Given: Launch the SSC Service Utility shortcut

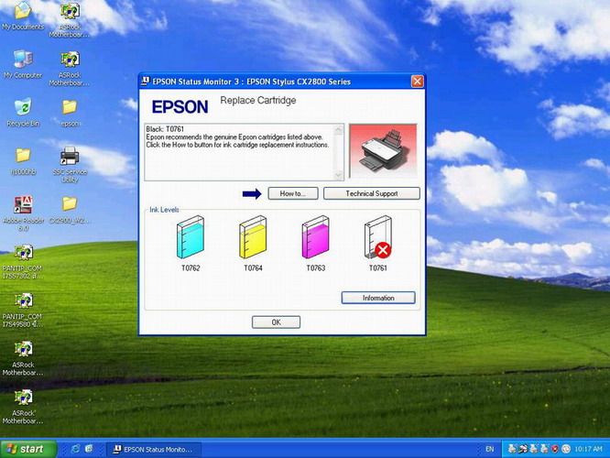Looking at the screenshot, I should coord(70,164).
